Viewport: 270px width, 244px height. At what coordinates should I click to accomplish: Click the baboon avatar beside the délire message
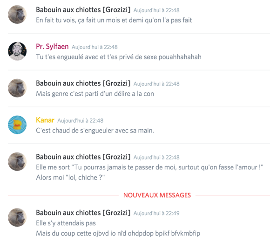(17, 88)
